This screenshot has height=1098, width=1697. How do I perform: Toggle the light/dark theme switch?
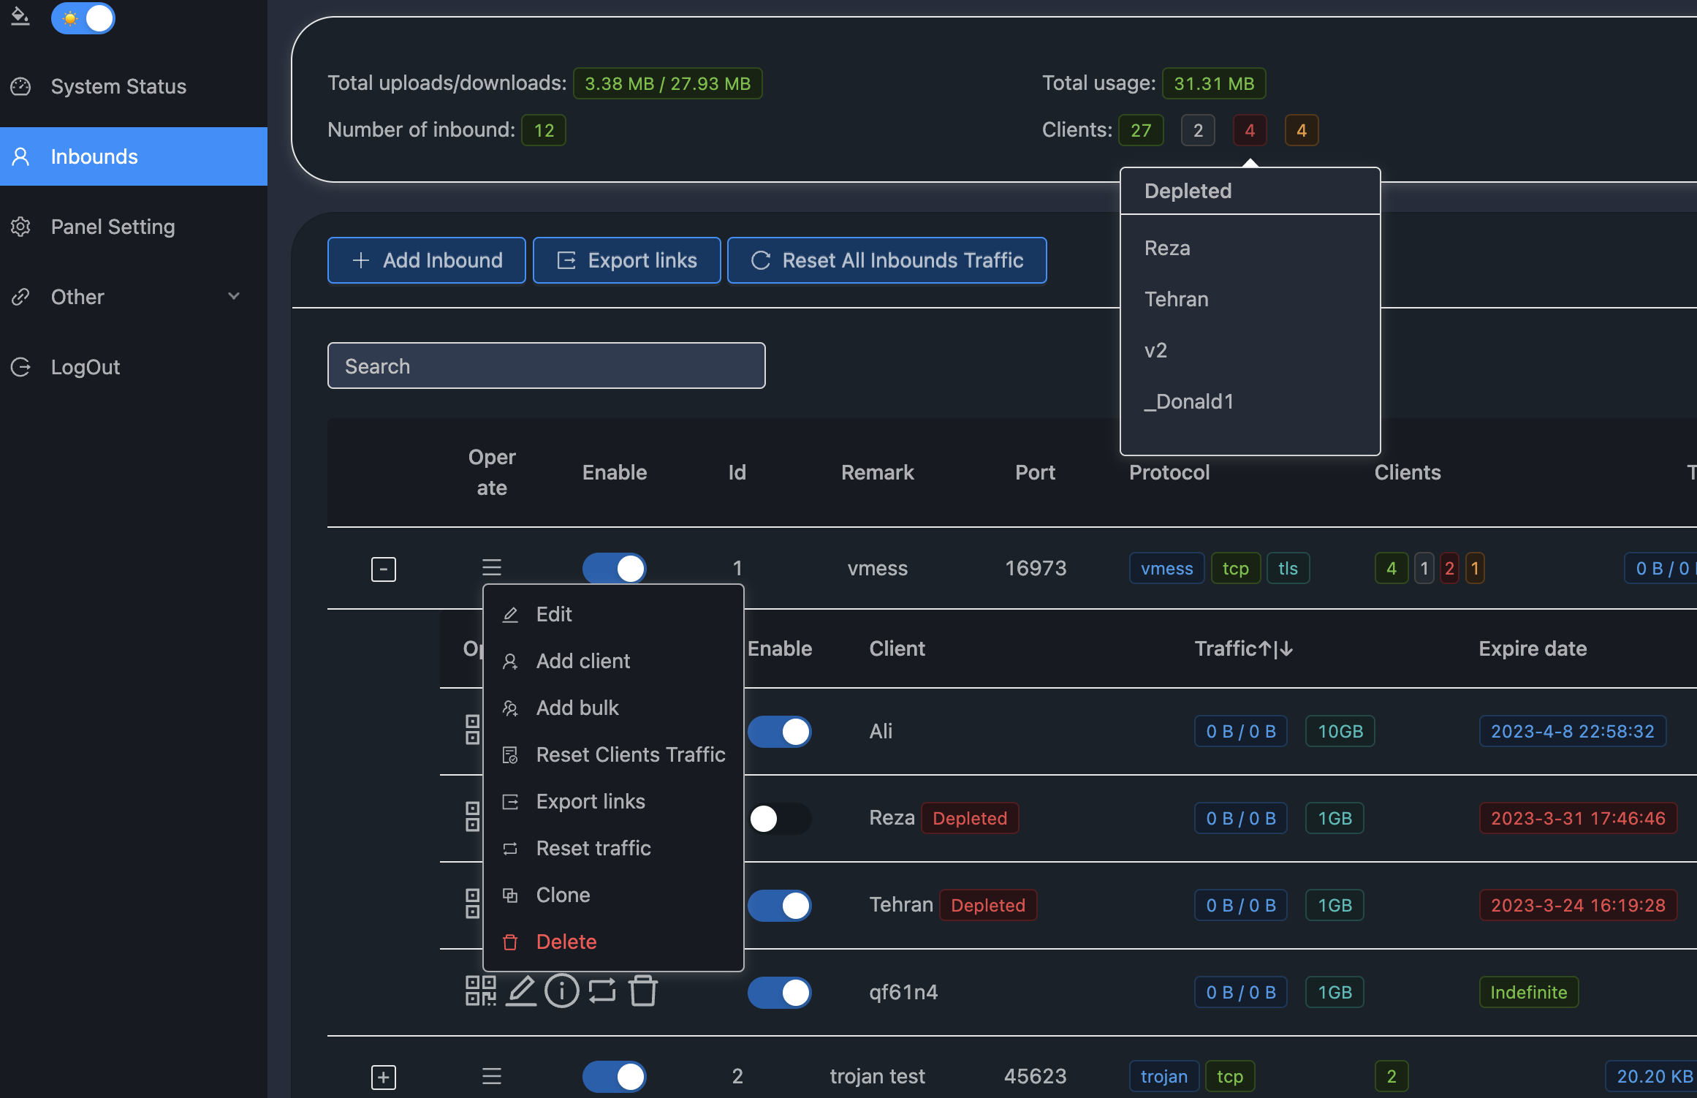point(83,18)
